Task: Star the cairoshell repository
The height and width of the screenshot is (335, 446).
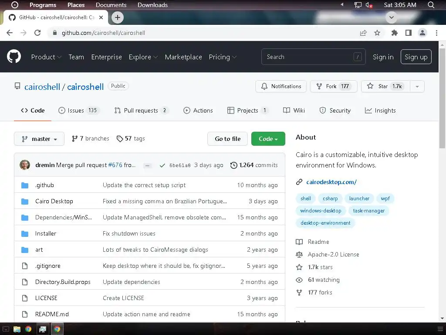Action: point(385,86)
